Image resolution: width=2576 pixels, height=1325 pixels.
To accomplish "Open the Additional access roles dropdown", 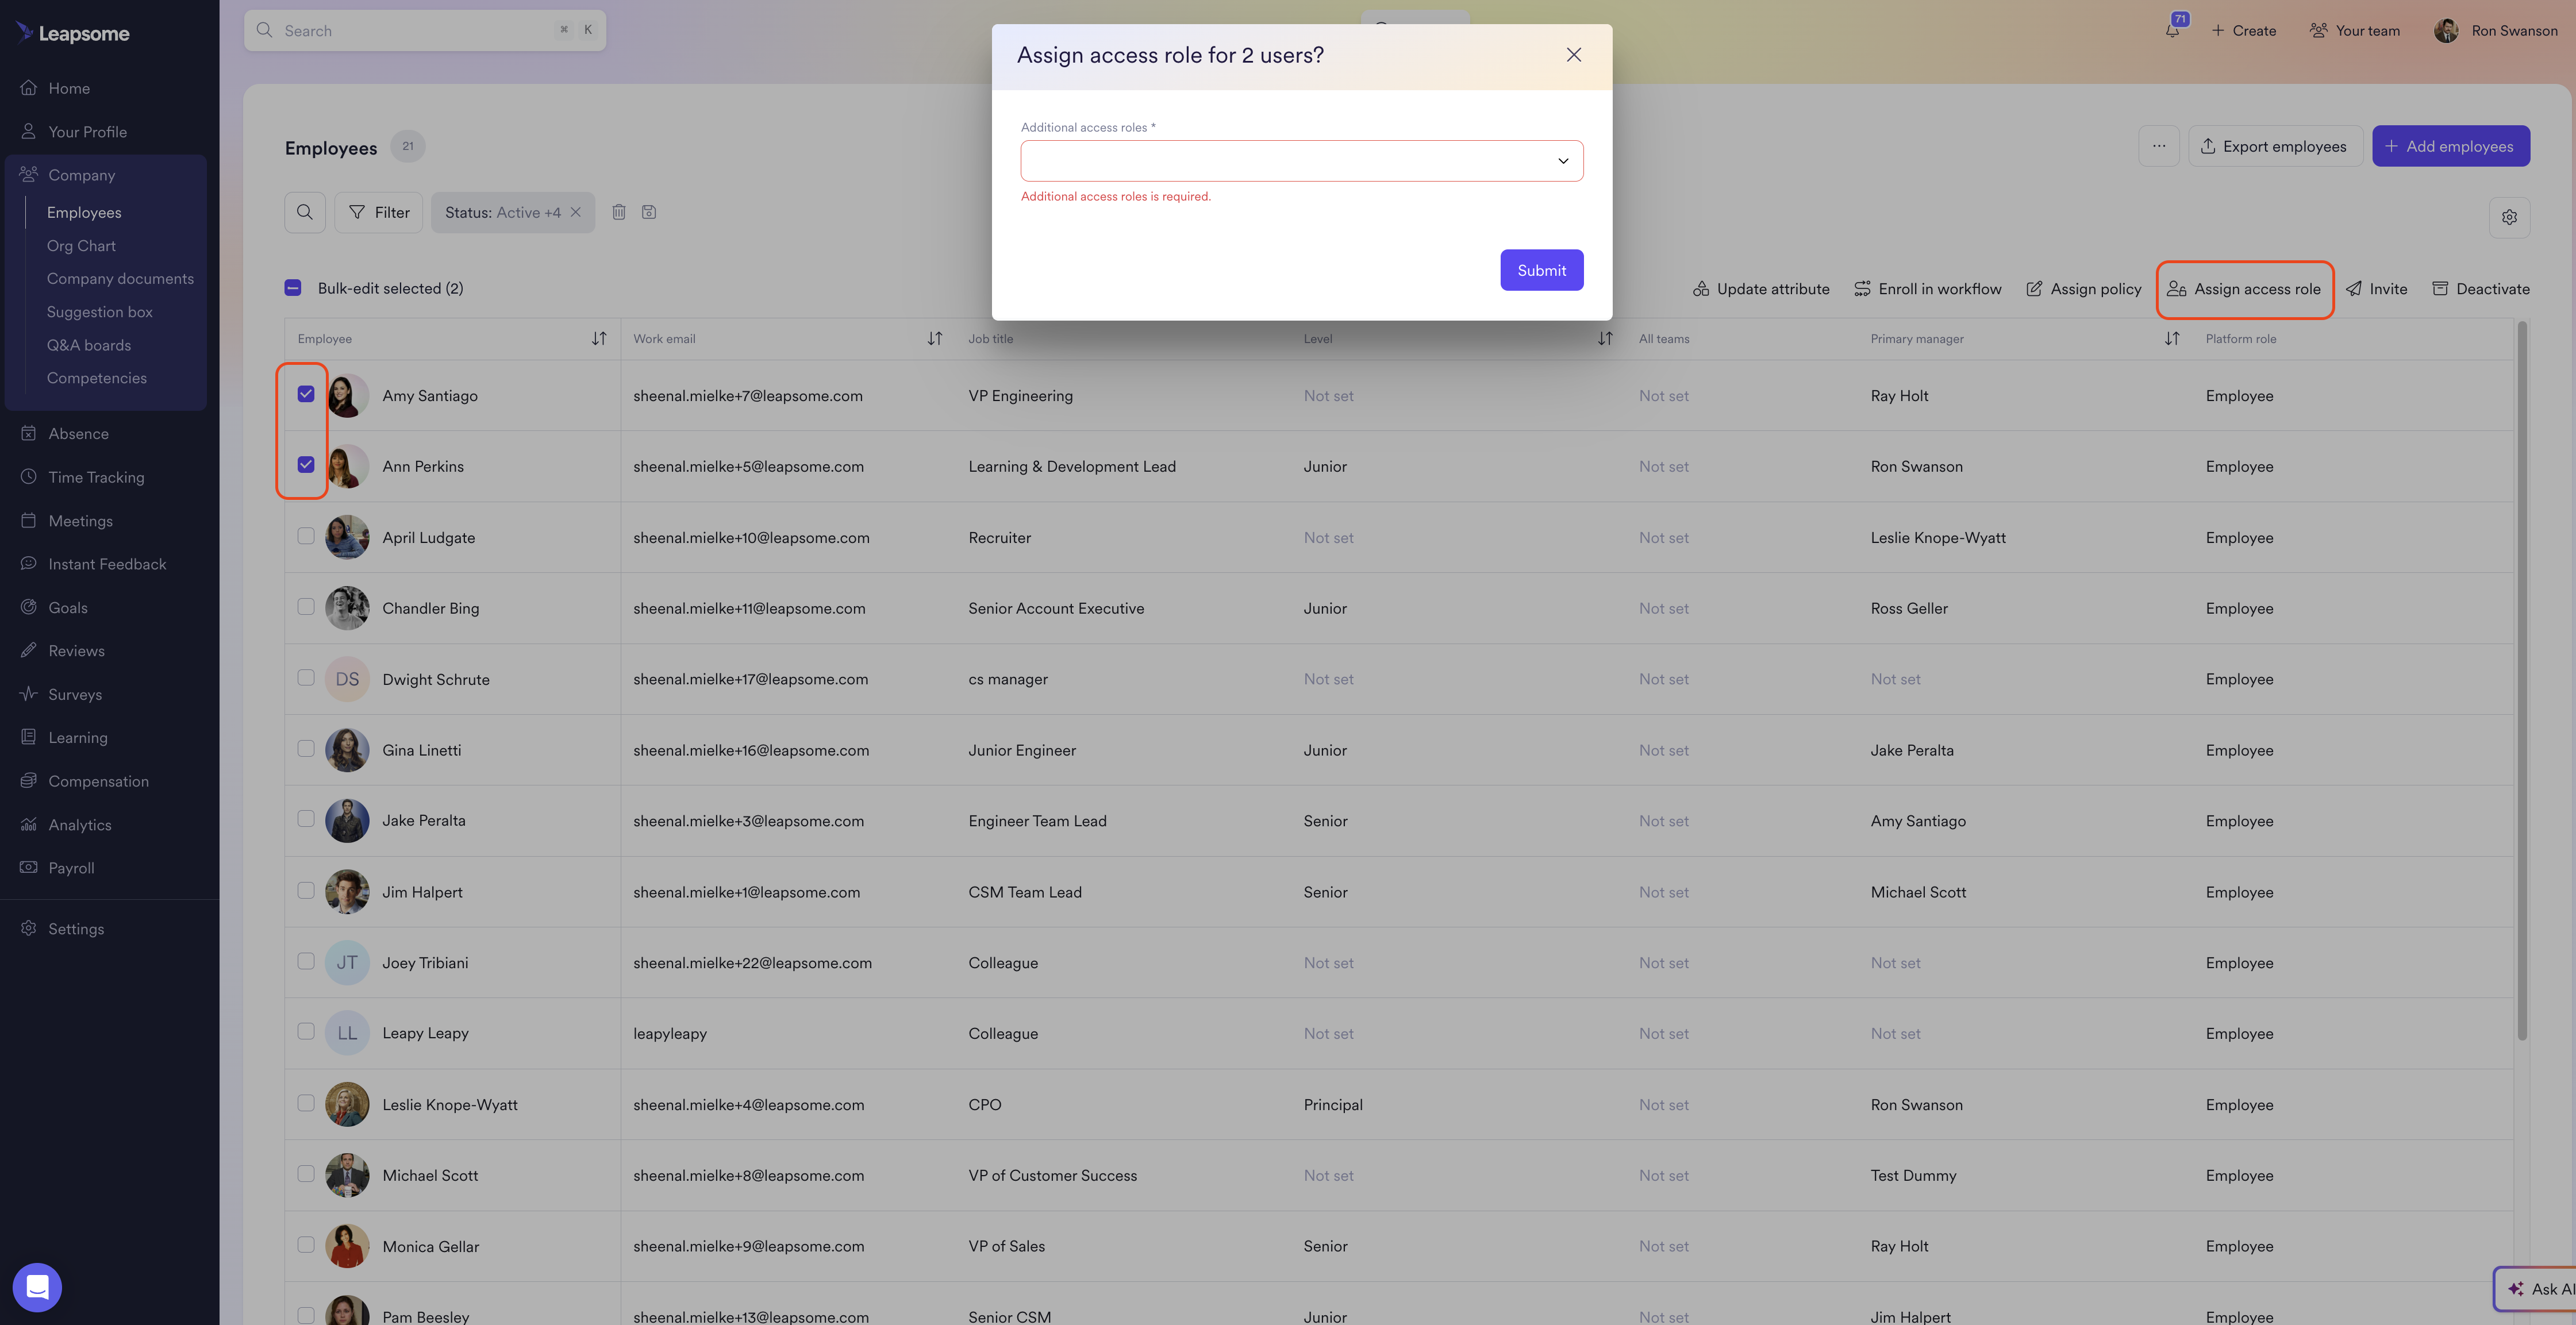I will 1301,161.
